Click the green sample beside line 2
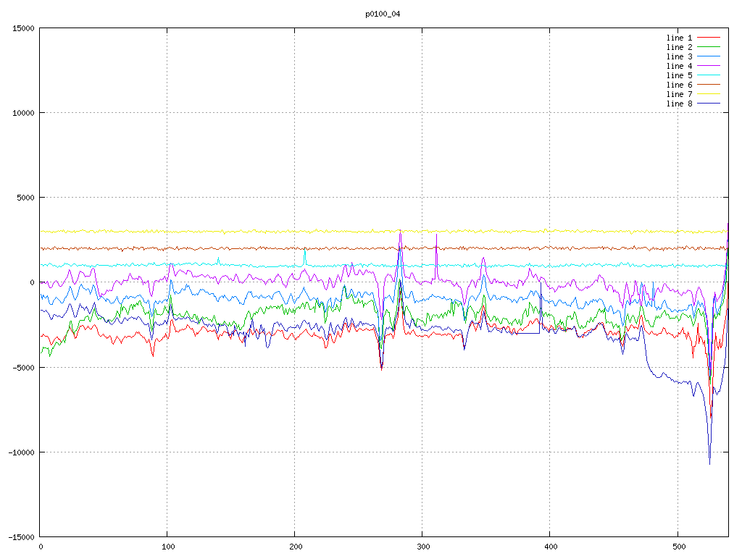 pos(709,47)
